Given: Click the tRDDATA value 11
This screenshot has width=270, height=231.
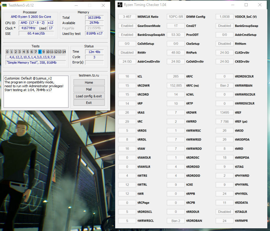Looking at the screenshot, I should point(224,203).
